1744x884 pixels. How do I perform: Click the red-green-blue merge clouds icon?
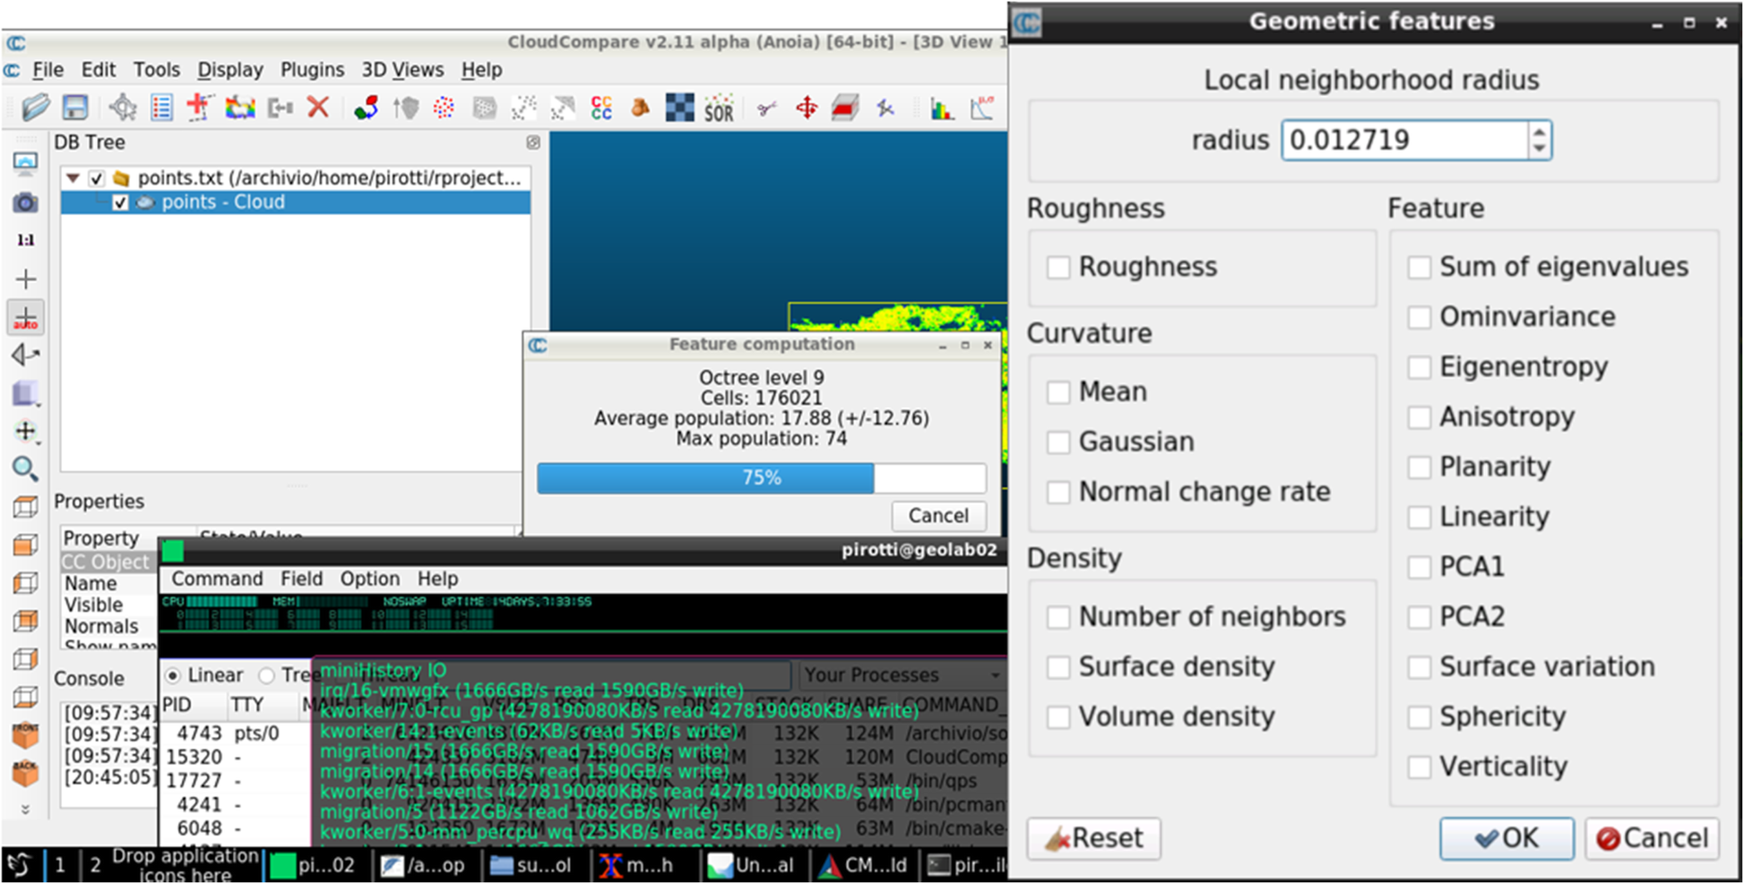(366, 108)
